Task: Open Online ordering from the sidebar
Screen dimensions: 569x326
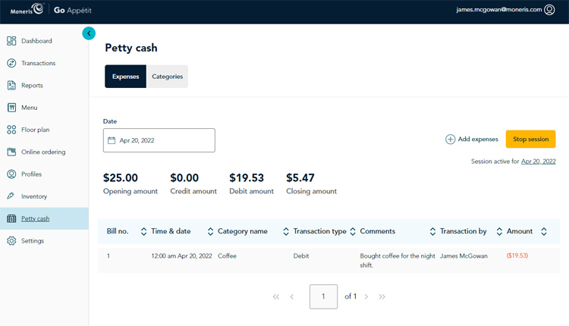Action: 43,152
